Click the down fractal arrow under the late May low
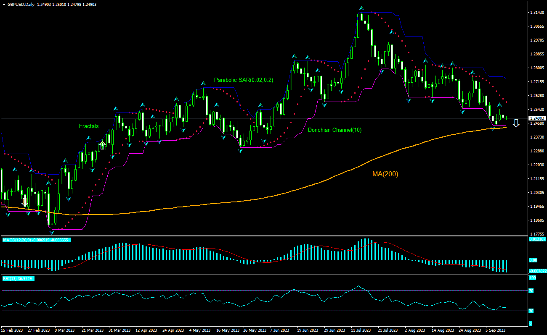547x335 pixels. (x=240, y=151)
